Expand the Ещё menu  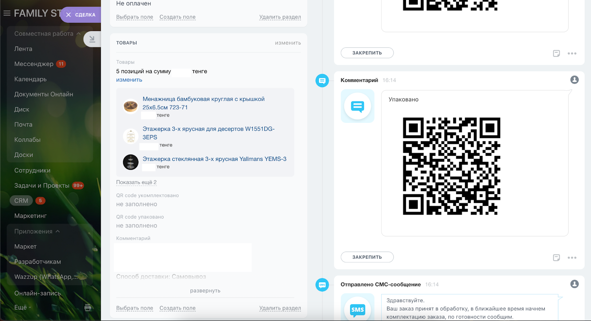tap(23, 307)
